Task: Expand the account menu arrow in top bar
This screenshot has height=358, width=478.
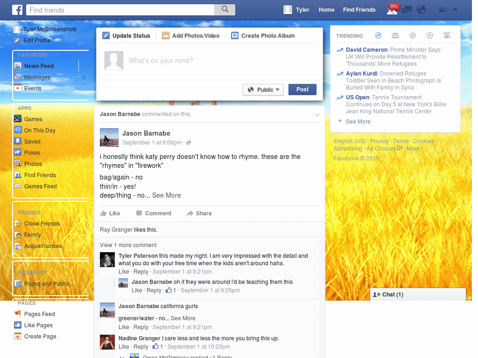Action: 456,10
